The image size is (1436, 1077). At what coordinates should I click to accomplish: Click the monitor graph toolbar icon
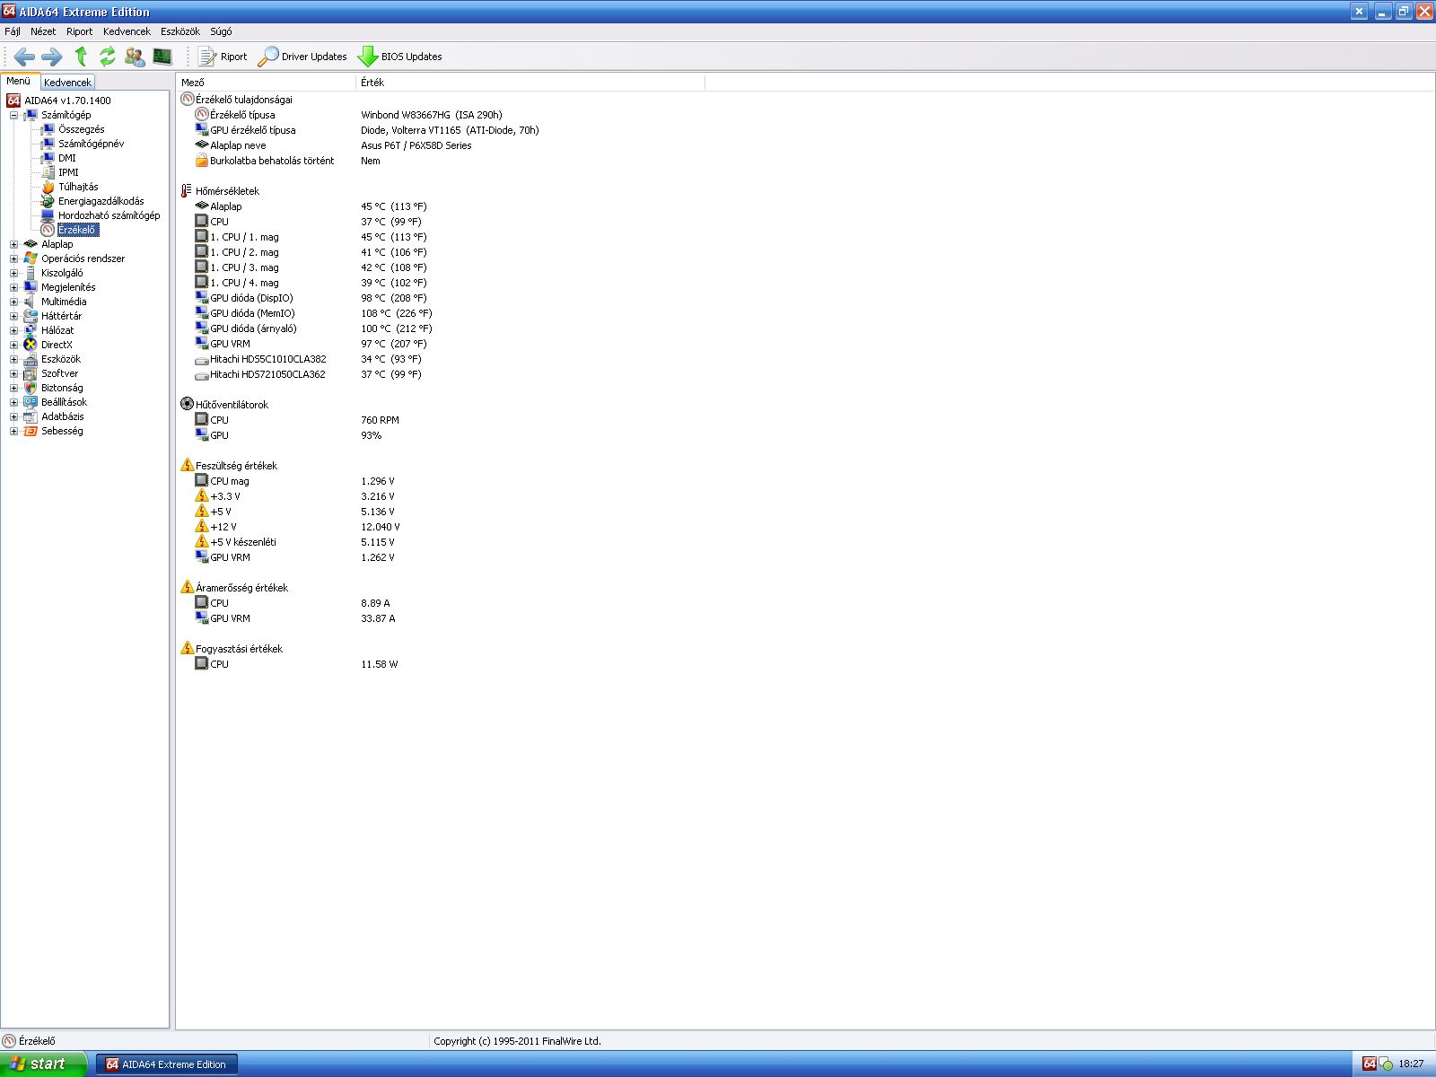click(162, 57)
